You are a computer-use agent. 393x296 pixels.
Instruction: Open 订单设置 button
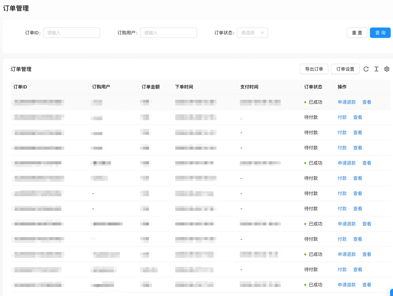[345, 69]
